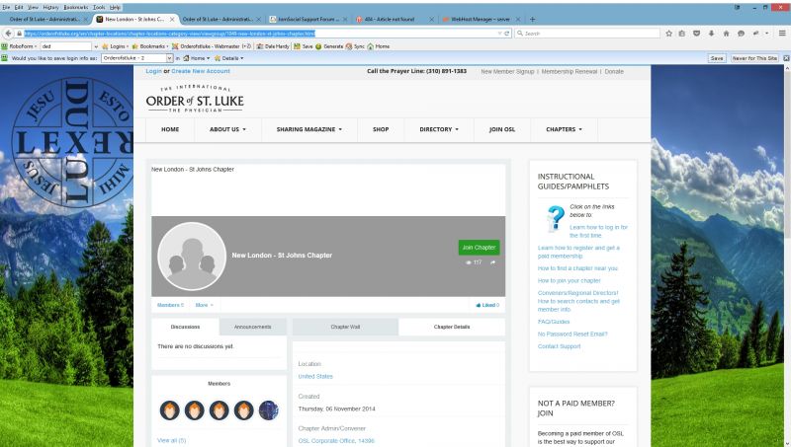Expand the CHAPTERS menu
The width and height of the screenshot is (791, 447).
(x=564, y=129)
